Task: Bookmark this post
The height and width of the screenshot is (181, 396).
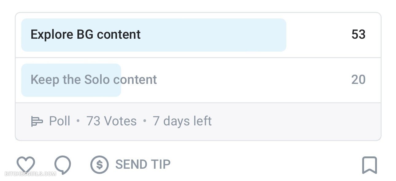Action: click(369, 165)
